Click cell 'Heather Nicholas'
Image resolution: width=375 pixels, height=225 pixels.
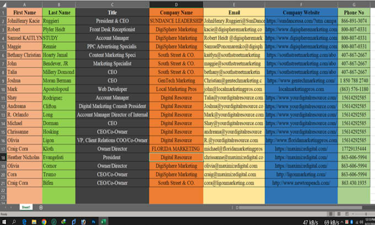(25, 157)
